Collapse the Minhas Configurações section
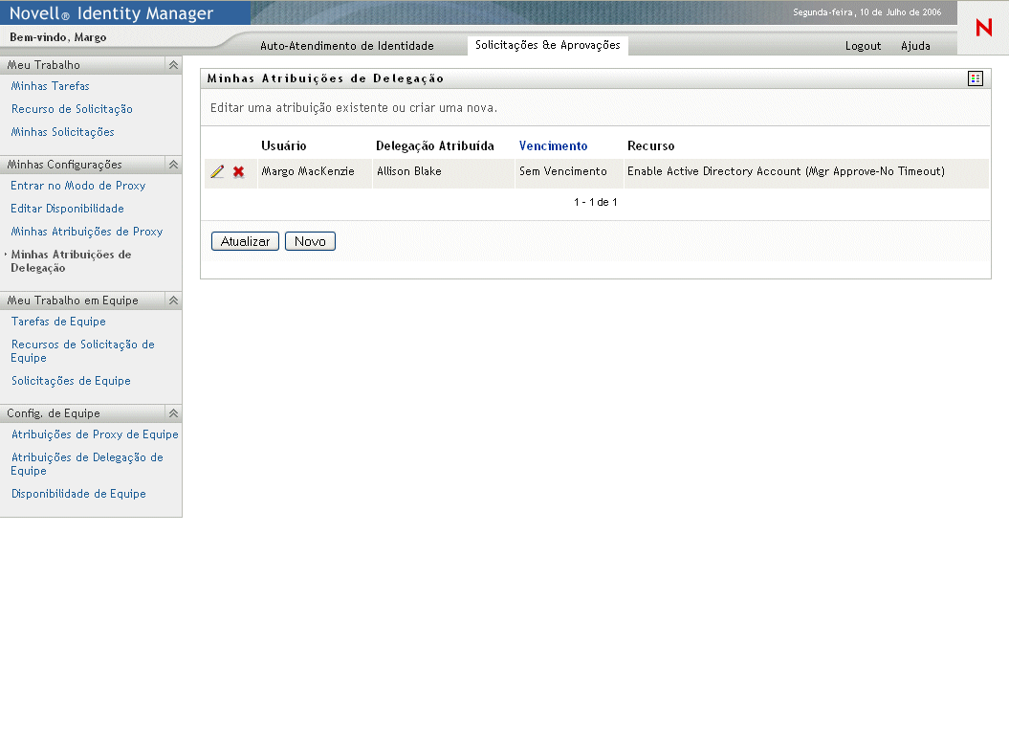Screen dimensions: 1009x756 173,165
